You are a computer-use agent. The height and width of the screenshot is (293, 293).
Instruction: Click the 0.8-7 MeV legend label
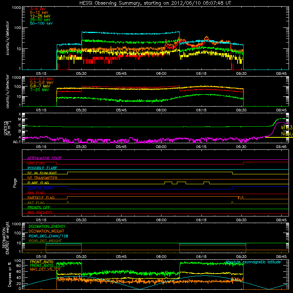(40, 86)
